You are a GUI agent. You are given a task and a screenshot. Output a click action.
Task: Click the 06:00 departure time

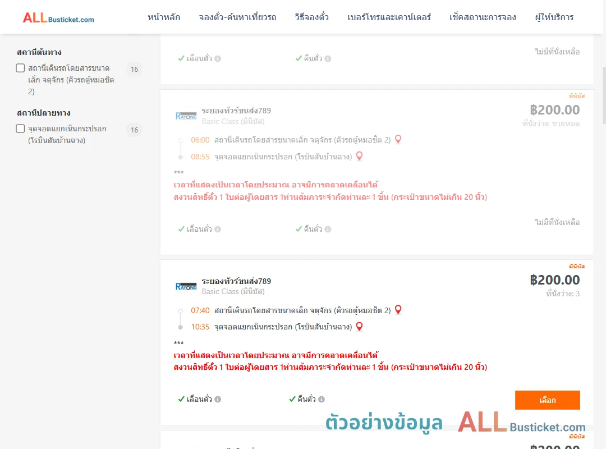(x=200, y=140)
